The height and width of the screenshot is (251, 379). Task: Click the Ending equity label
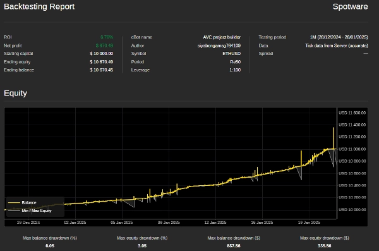(x=17, y=62)
